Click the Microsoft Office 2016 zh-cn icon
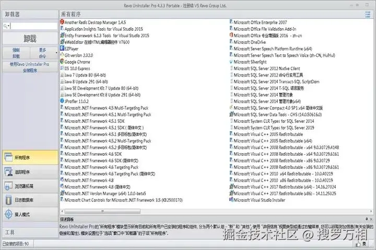This screenshot has width=376, height=250. point(231,35)
